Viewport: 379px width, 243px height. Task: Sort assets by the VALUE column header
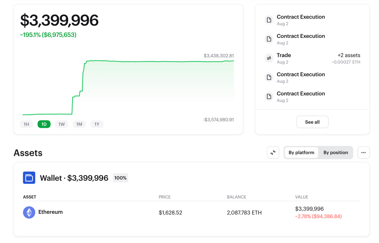click(302, 197)
